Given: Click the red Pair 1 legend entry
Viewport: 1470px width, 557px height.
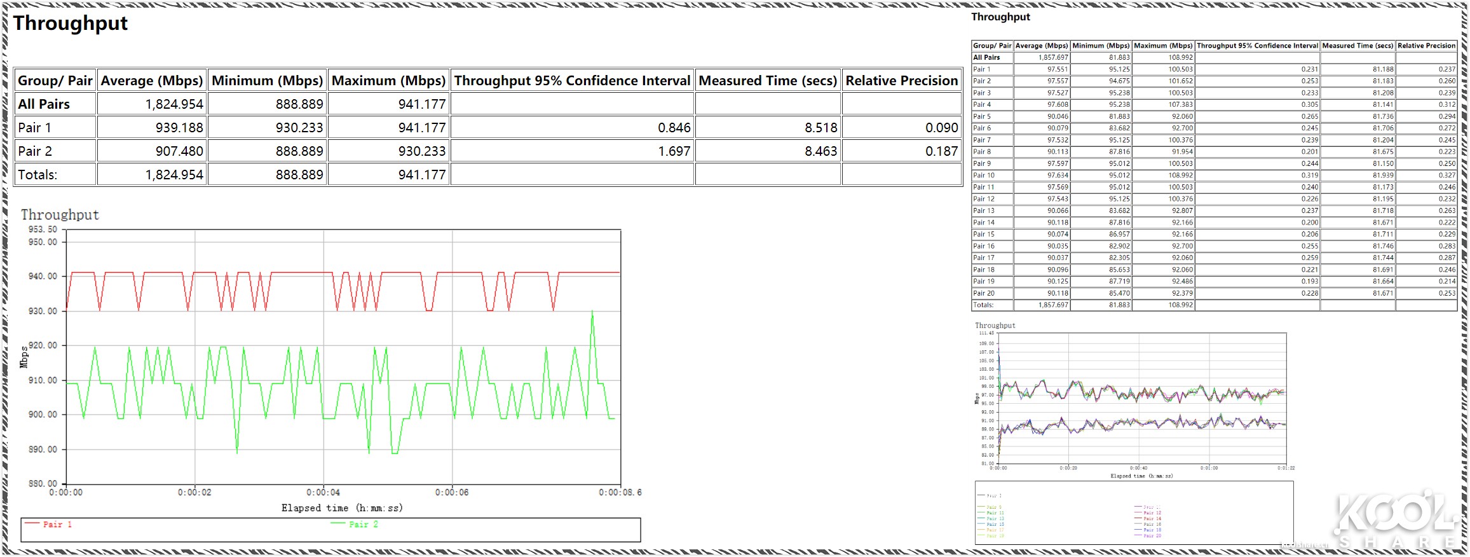Looking at the screenshot, I should coord(48,525).
